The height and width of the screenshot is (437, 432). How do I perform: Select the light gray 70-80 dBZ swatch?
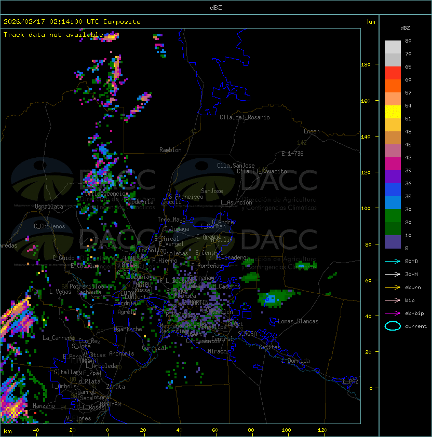pyautogui.click(x=393, y=47)
